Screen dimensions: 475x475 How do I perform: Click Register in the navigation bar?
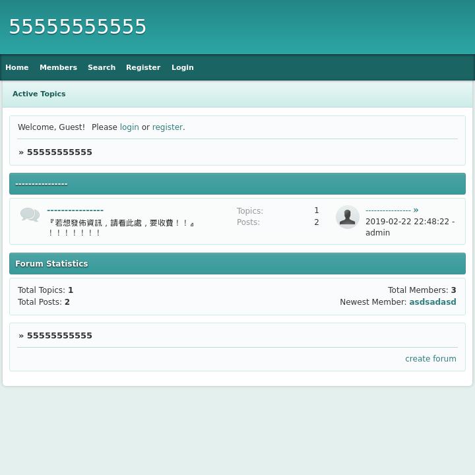point(143,67)
